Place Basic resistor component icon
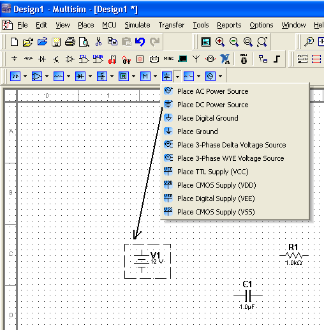Screen dimensions: 324x330 click(28, 59)
